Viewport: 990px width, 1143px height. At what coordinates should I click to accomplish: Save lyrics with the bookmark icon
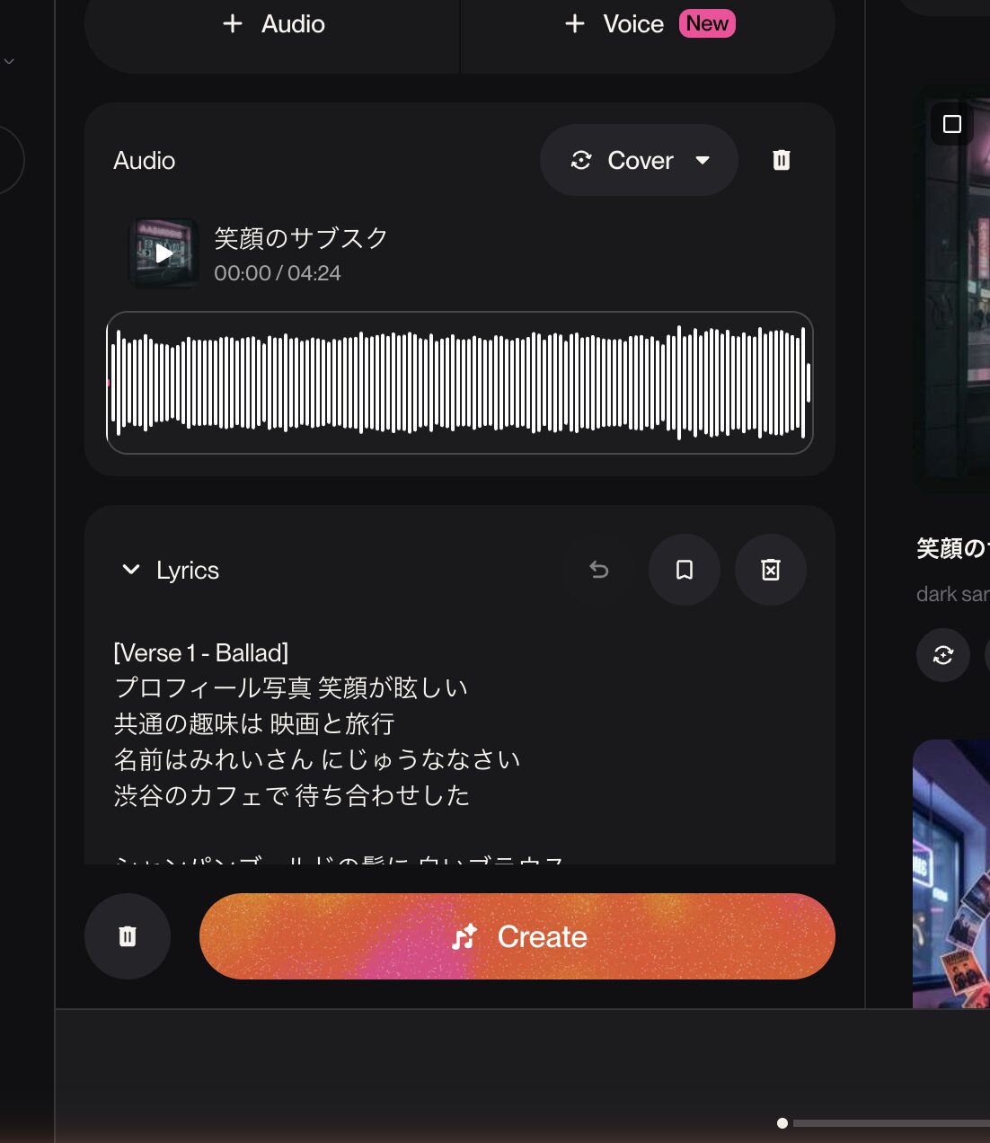coord(685,570)
